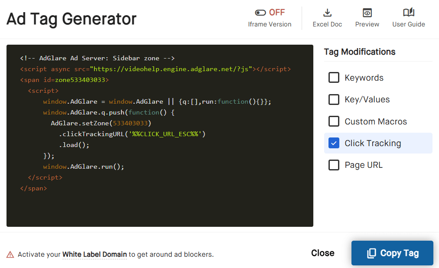Follow the White Label Domain link
Image resolution: width=439 pixels, height=268 pixels.
click(x=94, y=255)
